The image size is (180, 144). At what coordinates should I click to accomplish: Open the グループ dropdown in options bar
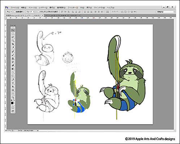(30, 12)
